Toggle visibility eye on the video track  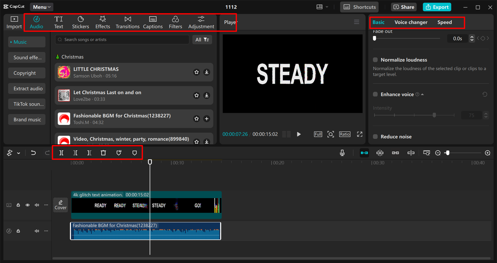pyautogui.click(x=28, y=205)
